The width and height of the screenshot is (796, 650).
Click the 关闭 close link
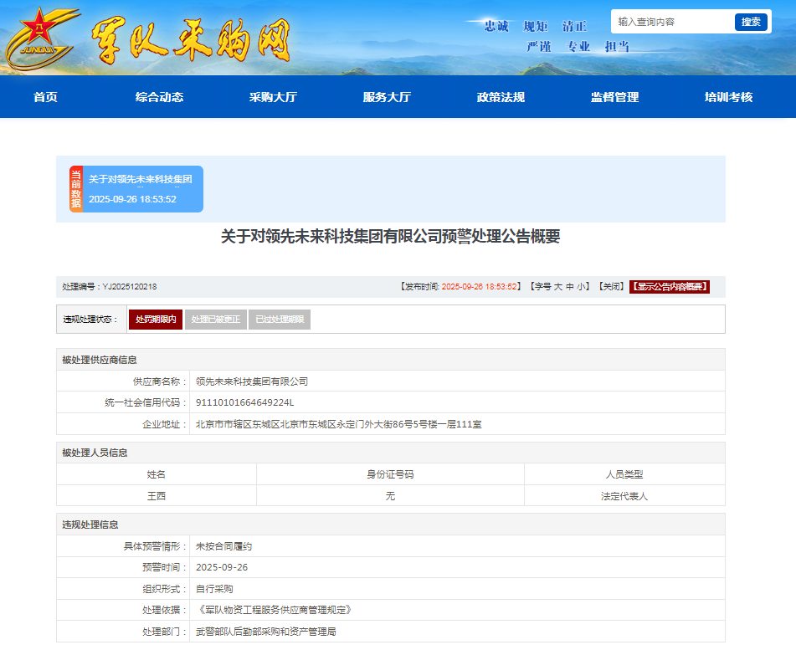point(611,287)
